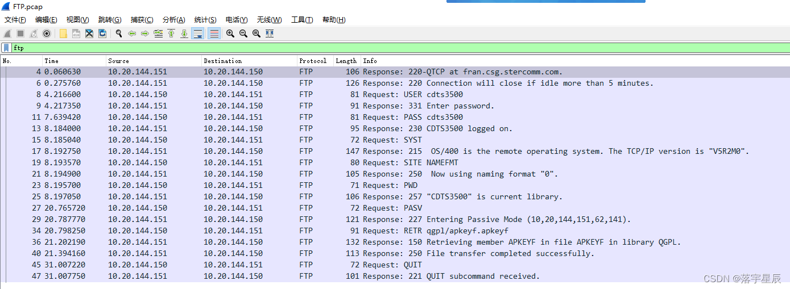The height and width of the screenshot is (289, 790).
Task: Select the Request: PWD packet
Action: [395, 186]
